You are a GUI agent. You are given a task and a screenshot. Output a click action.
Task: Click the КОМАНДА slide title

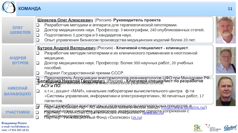click(29, 9)
